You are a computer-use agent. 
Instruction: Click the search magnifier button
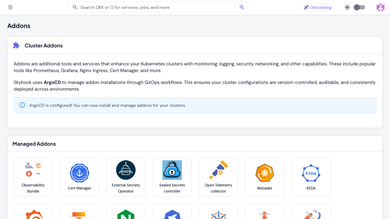tap(242, 7)
